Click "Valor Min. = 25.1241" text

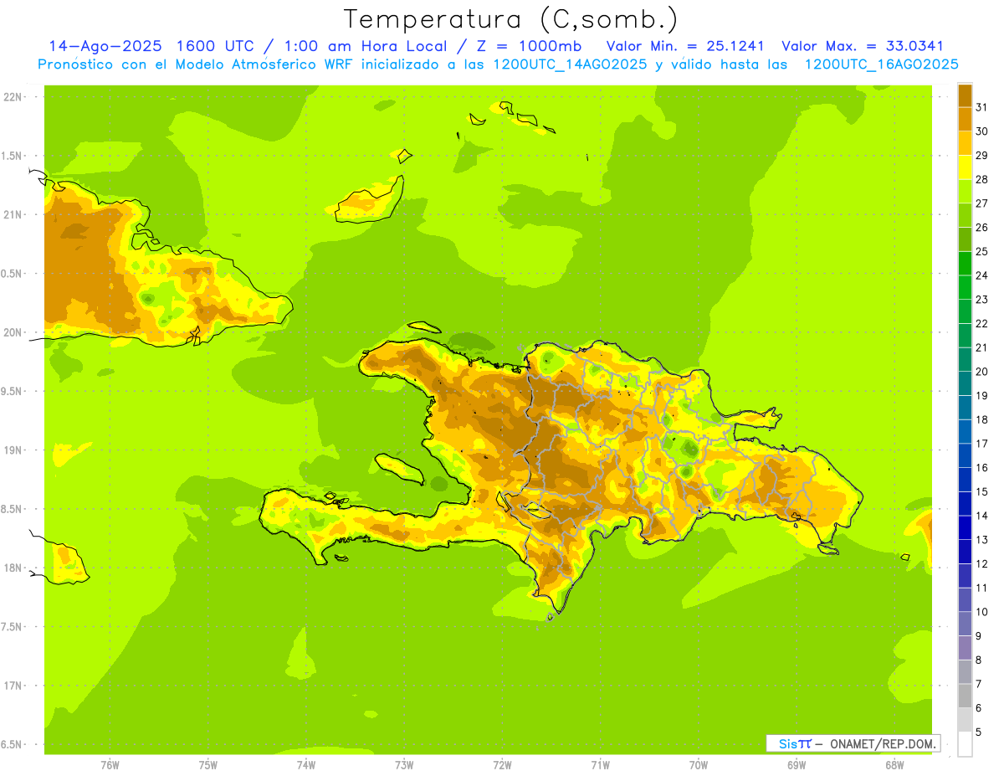(x=685, y=46)
